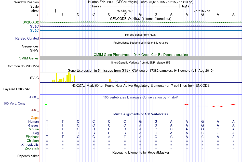Click the chr5:75,615,755-75,615,767 position text
The image size is (242, 162).
click(x=167, y=2)
